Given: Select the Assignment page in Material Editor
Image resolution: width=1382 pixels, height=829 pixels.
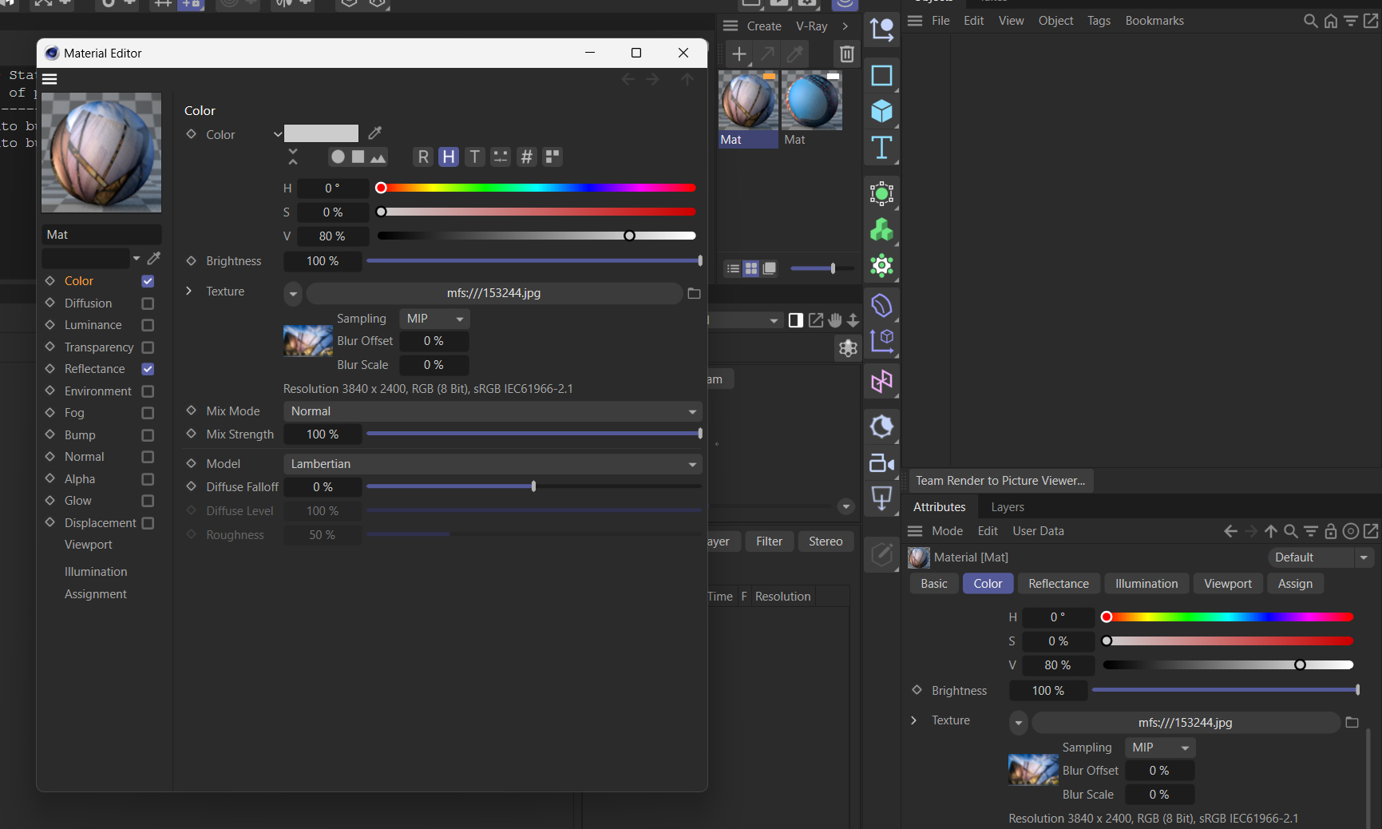Looking at the screenshot, I should (96, 594).
